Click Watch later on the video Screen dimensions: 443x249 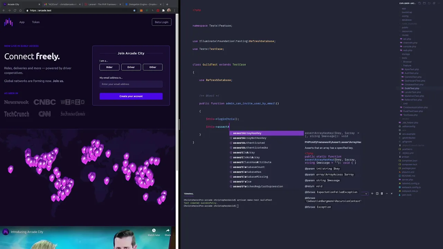[x=154, y=232]
